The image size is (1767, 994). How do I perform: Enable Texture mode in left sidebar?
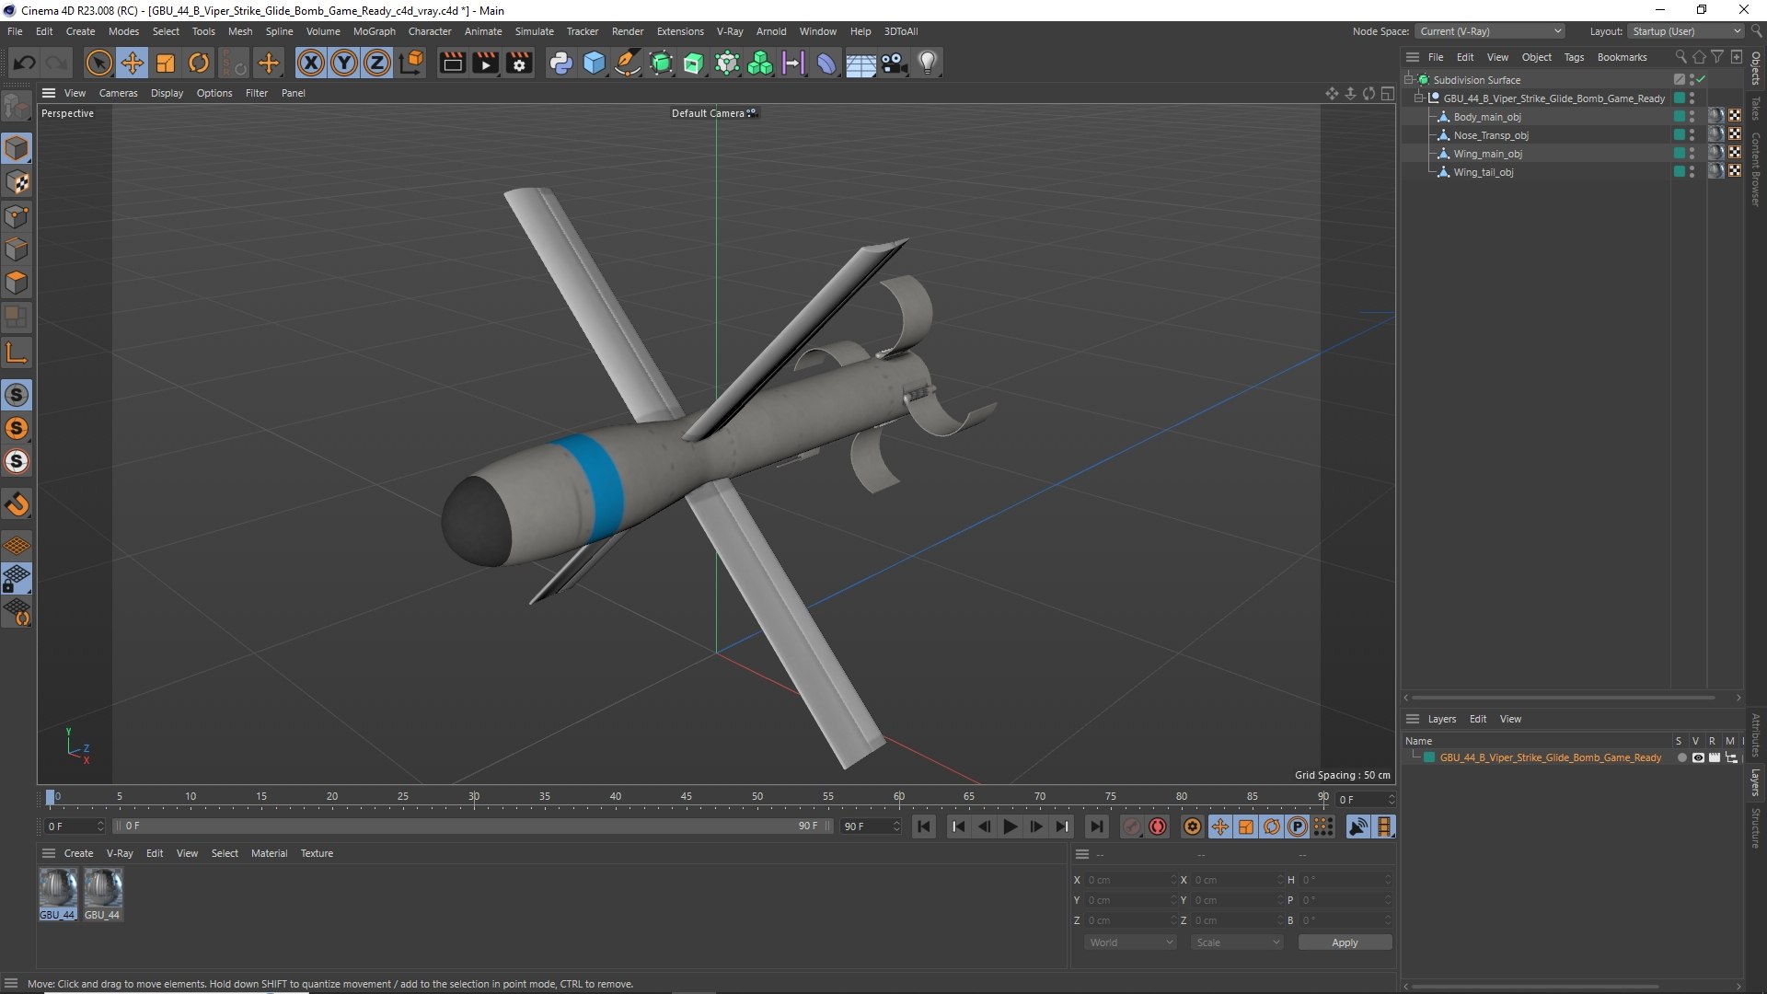(17, 182)
